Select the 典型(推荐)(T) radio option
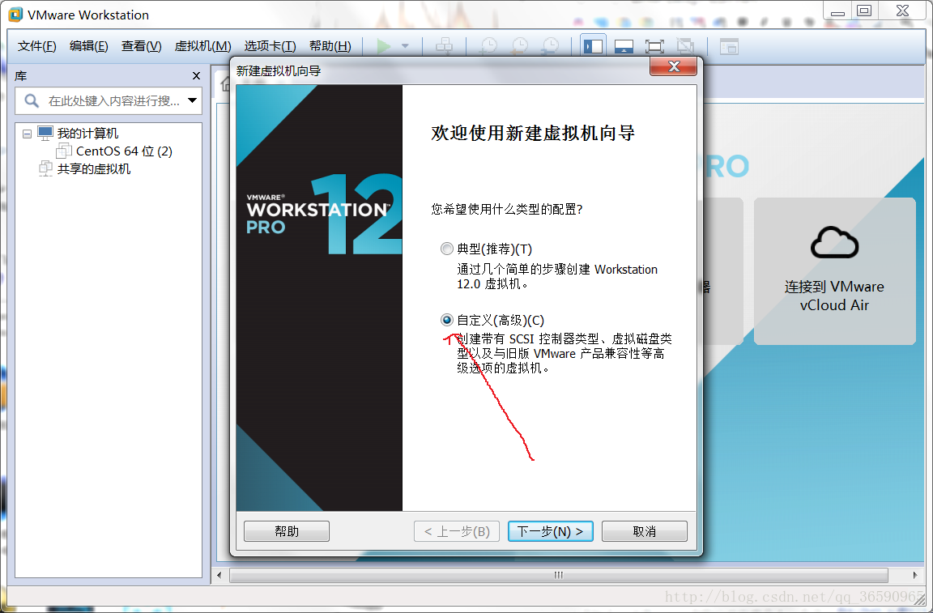This screenshot has width=933, height=613. tap(447, 249)
